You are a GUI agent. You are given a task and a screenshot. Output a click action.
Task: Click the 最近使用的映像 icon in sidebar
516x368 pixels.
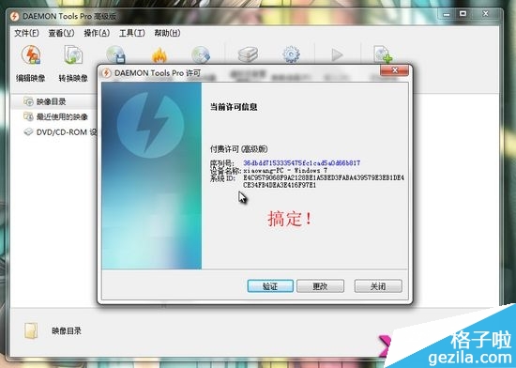point(28,116)
